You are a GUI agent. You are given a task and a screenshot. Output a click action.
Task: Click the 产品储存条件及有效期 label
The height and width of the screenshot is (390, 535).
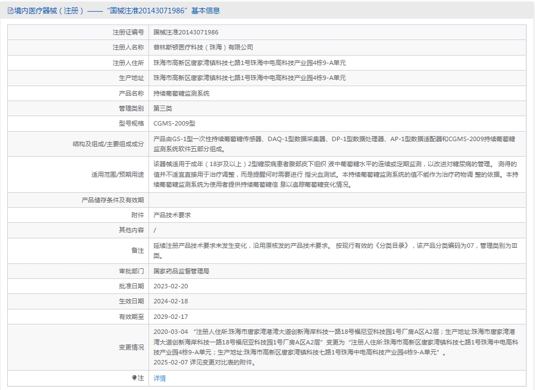point(112,200)
